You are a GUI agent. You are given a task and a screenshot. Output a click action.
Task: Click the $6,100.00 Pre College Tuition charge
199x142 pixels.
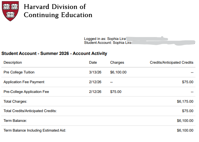coord(118,72)
